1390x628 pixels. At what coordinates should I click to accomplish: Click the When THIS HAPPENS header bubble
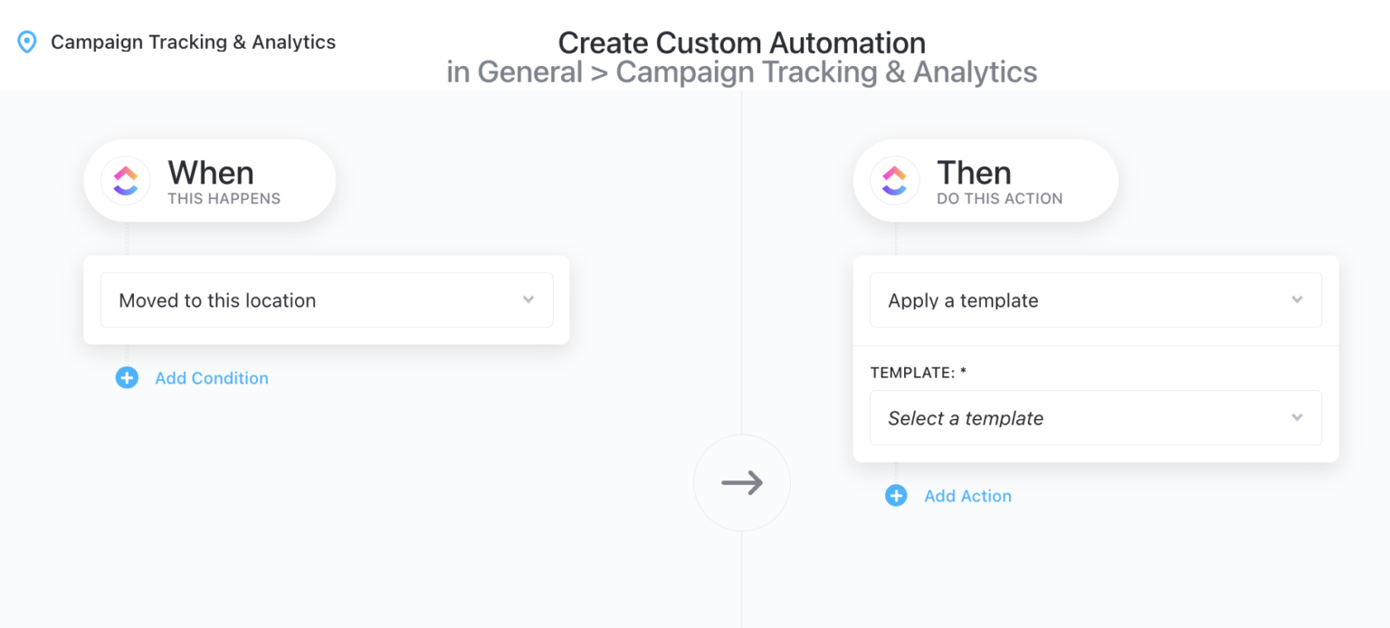209,180
